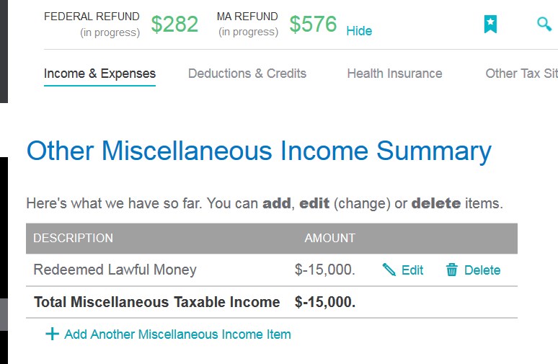Image resolution: width=558 pixels, height=364 pixels.
Task: Click the plus icon to add an item
Action: pos(52,334)
